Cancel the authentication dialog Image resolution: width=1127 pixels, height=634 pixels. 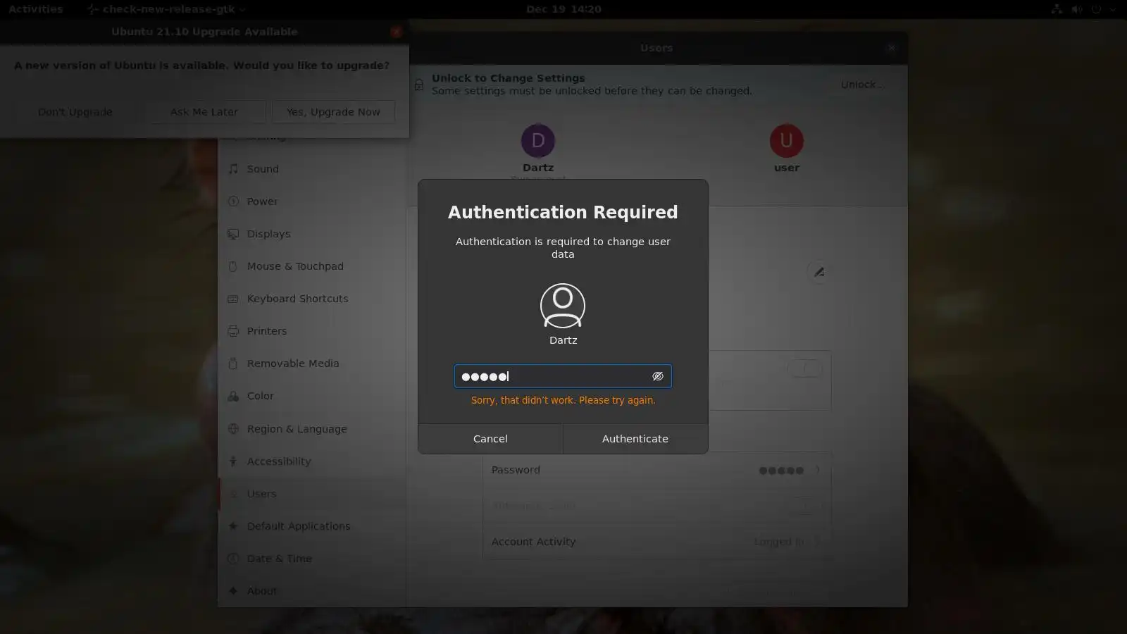pos(490,438)
